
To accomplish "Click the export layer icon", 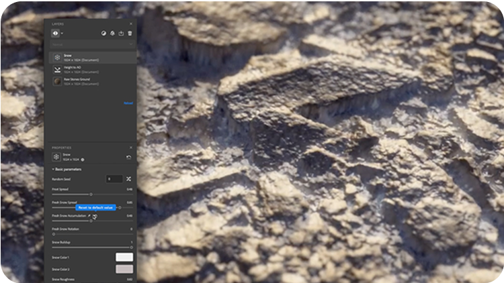I will (x=121, y=33).
